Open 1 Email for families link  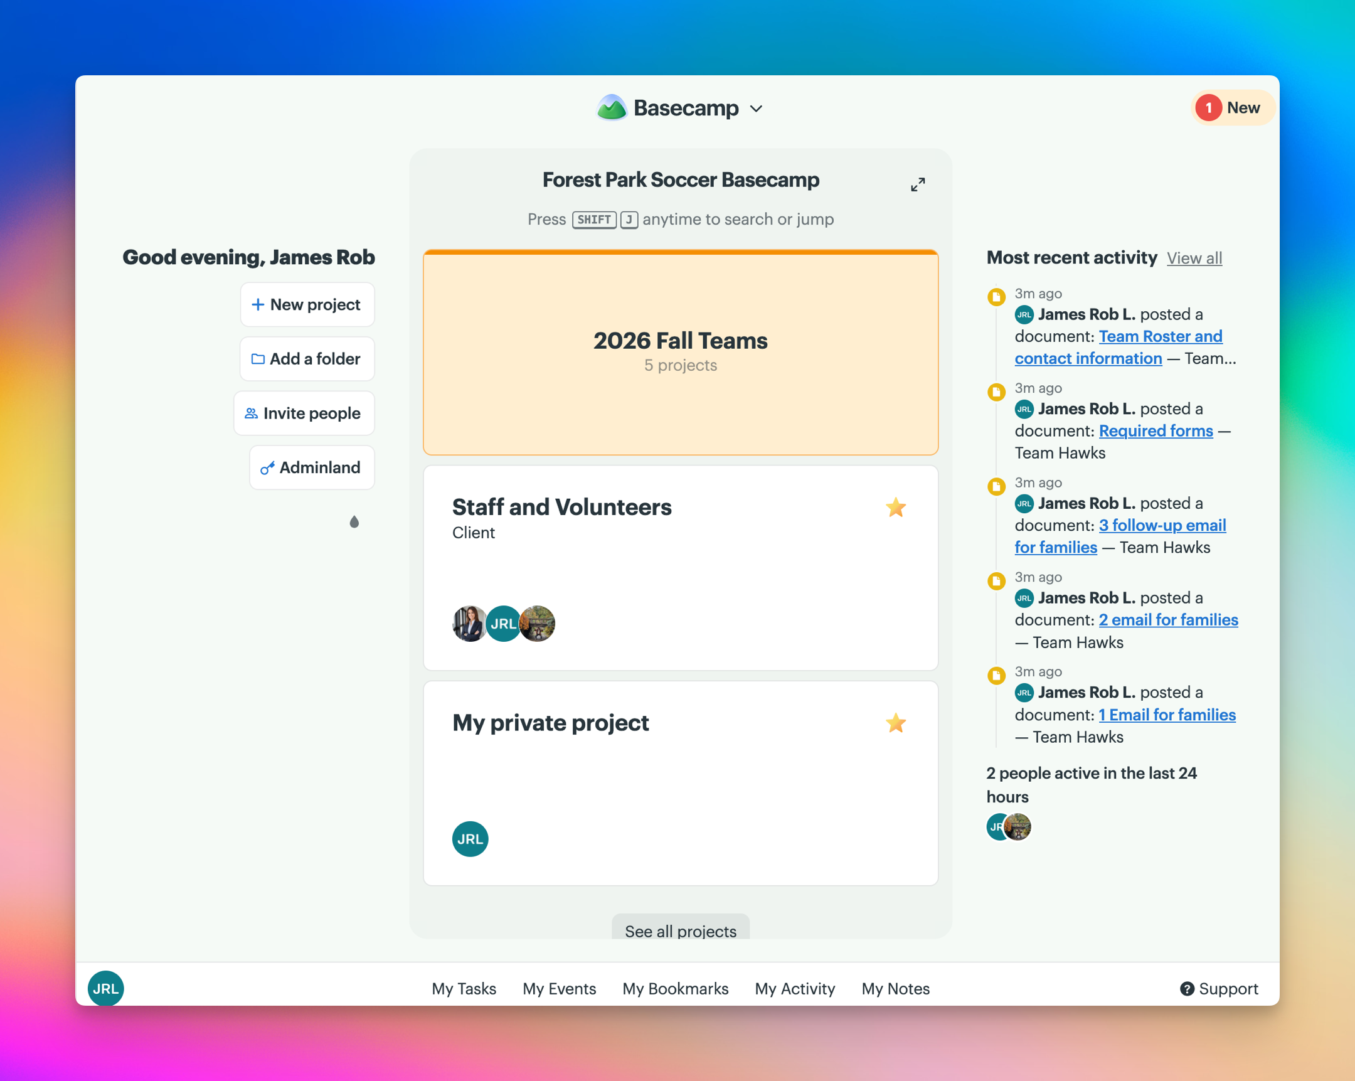1167,715
